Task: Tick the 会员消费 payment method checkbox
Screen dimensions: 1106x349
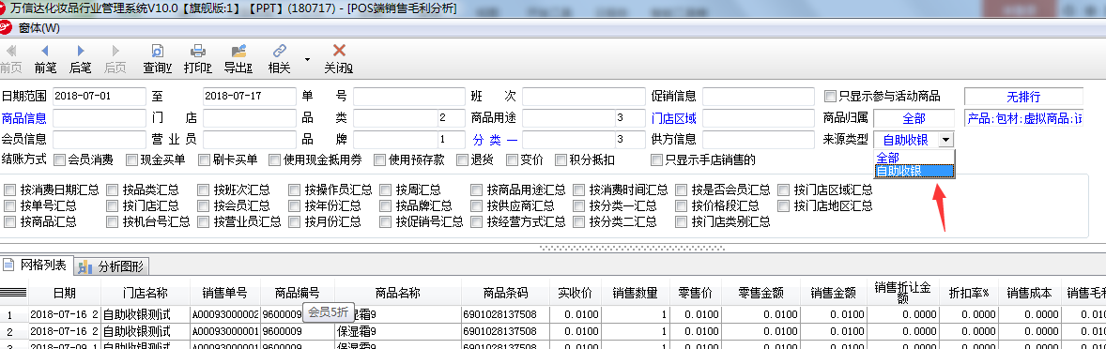Action: tap(59, 160)
